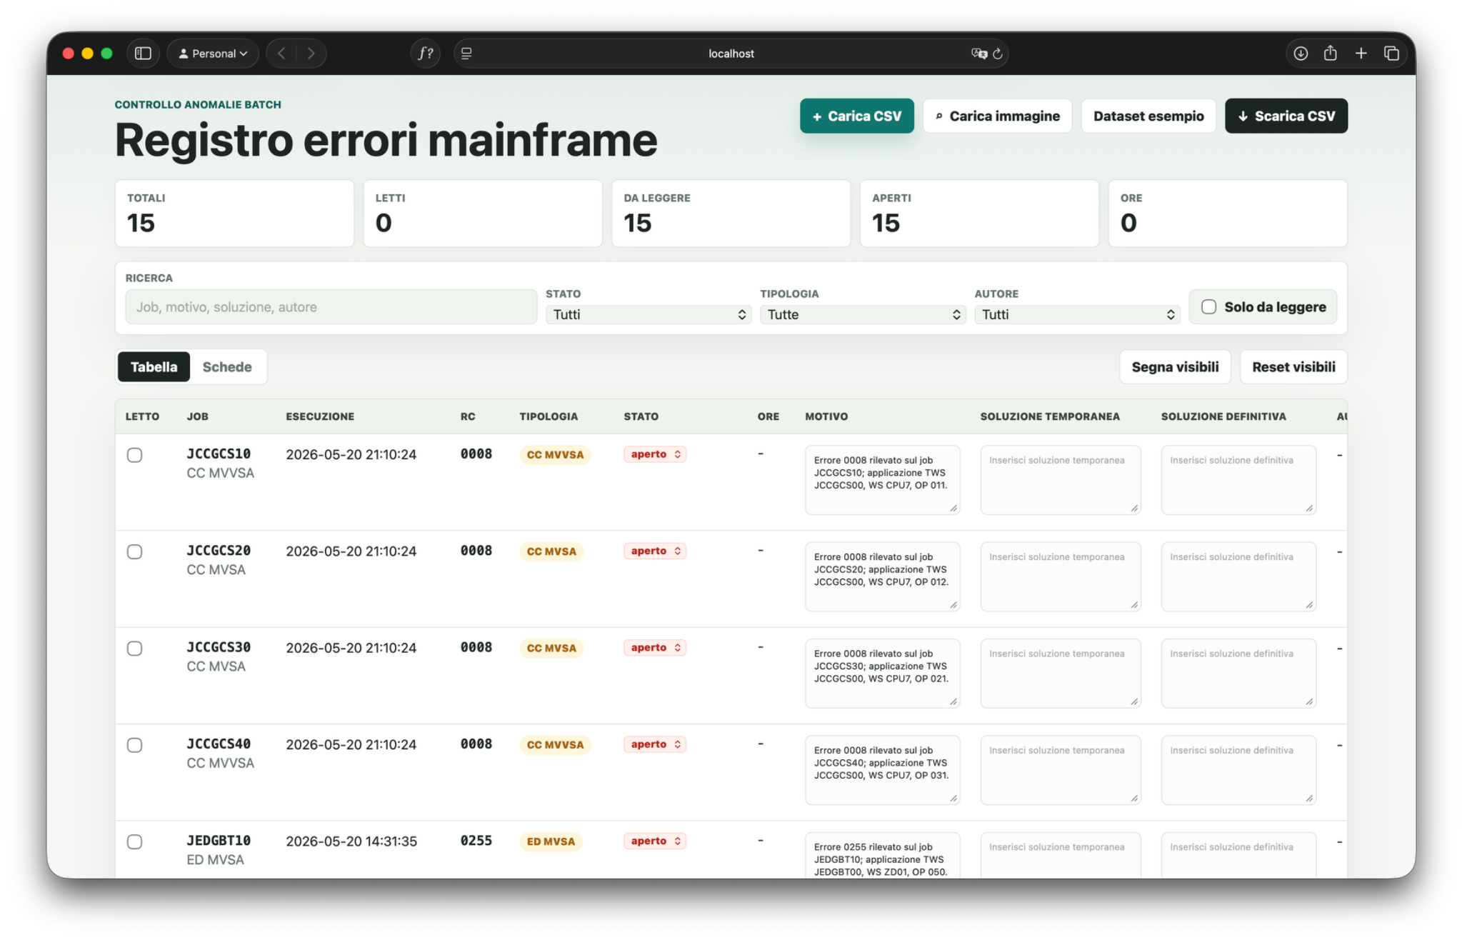Click the Motivo text area for JCCGCS10

pos(882,480)
